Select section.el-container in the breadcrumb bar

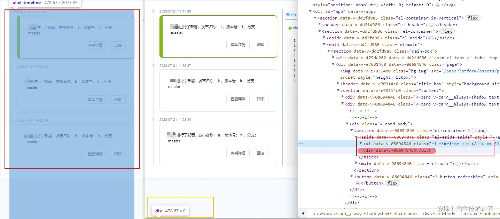480,213
